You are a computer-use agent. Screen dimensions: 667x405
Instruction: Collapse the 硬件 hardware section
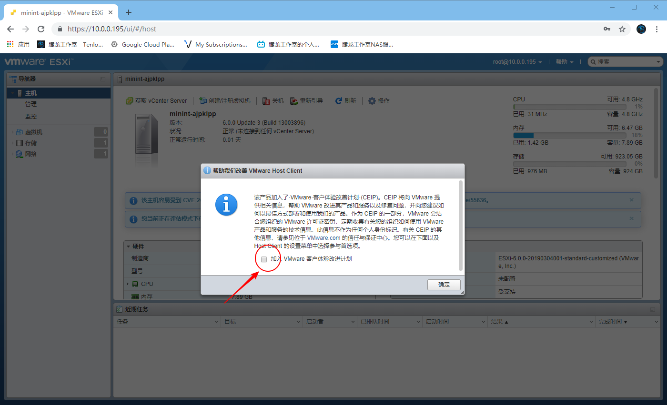[x=128, y=247]
